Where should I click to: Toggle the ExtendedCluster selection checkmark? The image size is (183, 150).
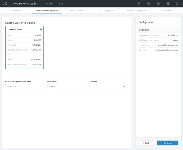coord(41,29)
